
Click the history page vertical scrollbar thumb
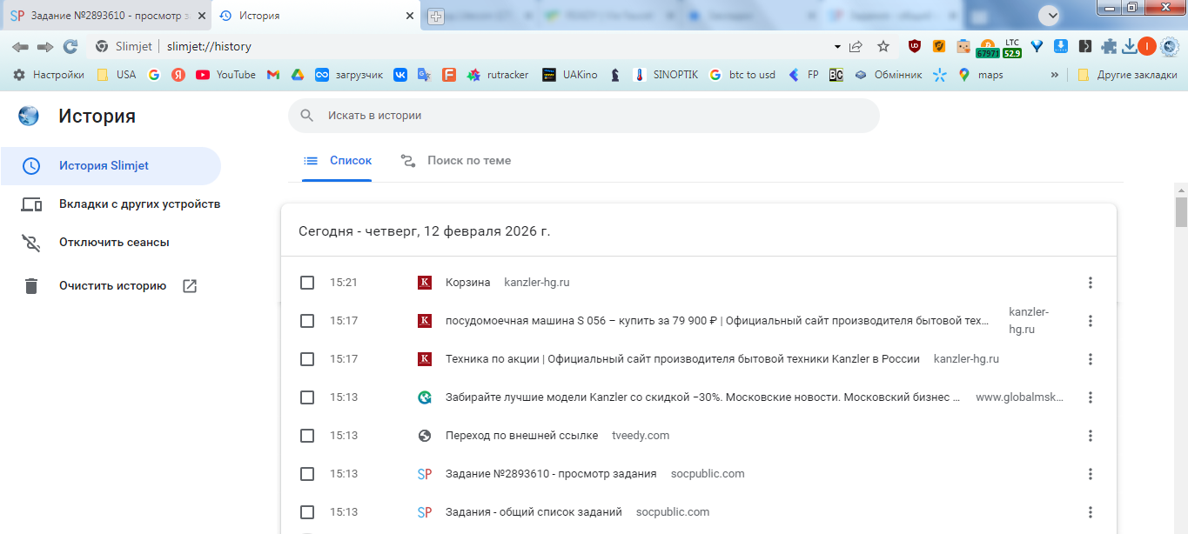tap(1181, 211)
